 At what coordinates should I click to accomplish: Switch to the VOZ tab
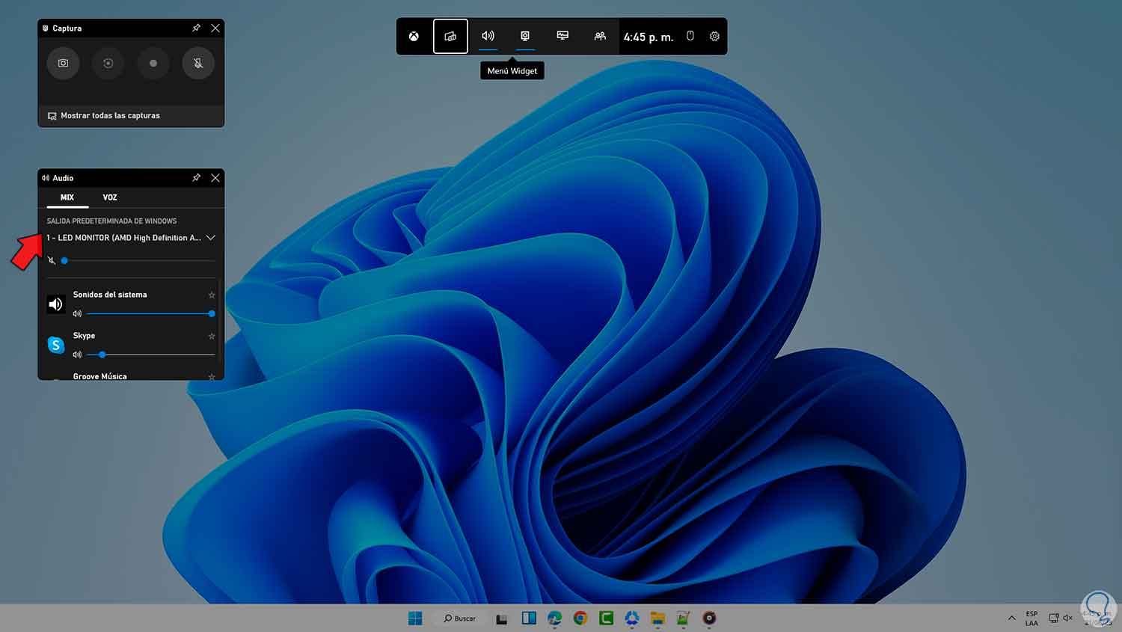[x=110, y=197]
